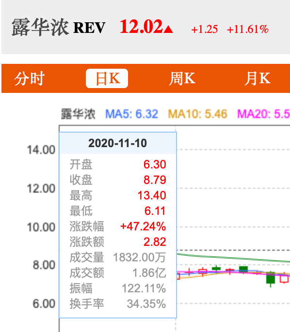The height and width of the screenshot is (332, 290).
Task: Click the 振幅 value 122.11%
Action: (x=144, y=288)
